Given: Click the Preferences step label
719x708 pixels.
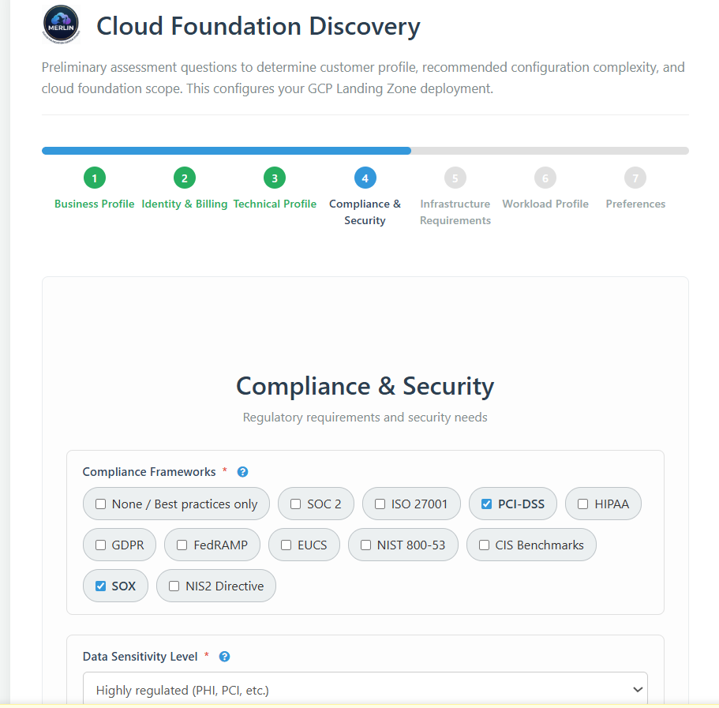Looking at the screenshot, I should [x=635, y=204].
